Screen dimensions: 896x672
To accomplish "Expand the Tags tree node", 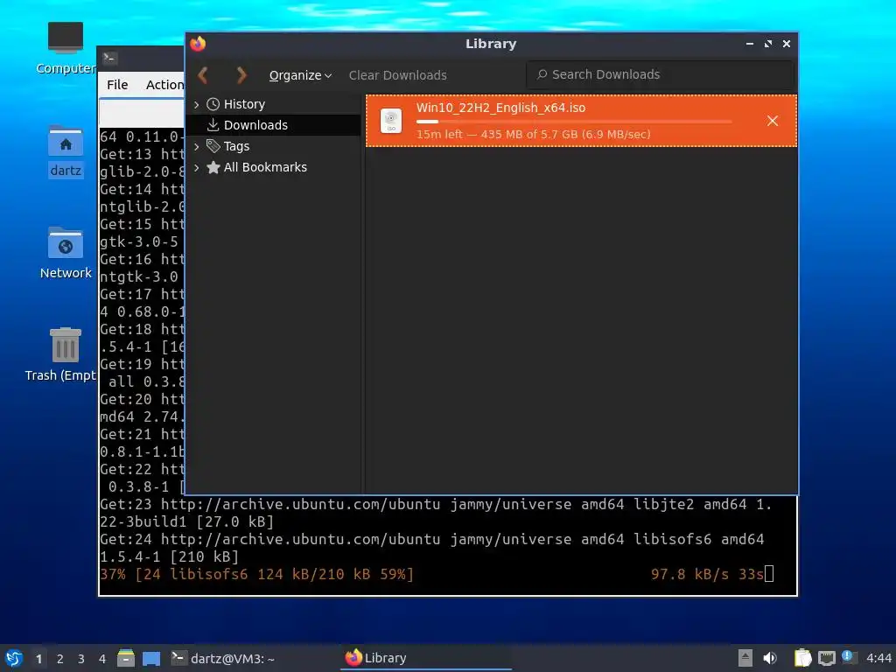I will pyautogui.click(x=197, y=147).
